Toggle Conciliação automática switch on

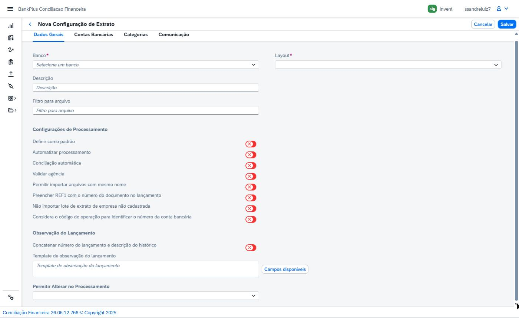coord(251,165)
